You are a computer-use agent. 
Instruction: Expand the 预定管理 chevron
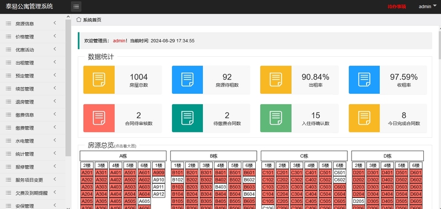point(55,75)
